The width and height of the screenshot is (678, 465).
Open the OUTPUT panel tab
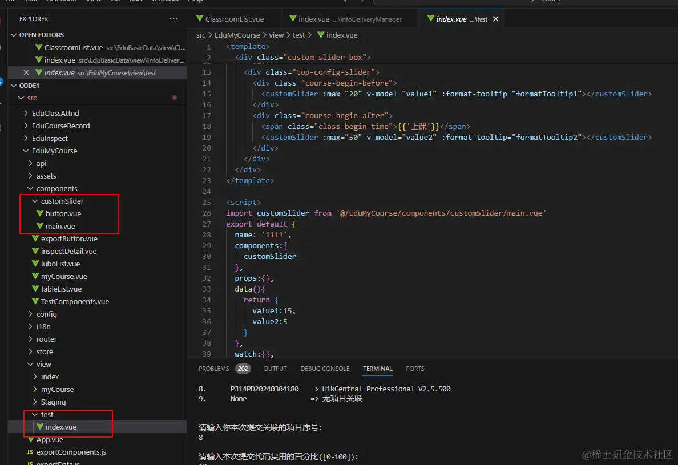tap(275, 369)
